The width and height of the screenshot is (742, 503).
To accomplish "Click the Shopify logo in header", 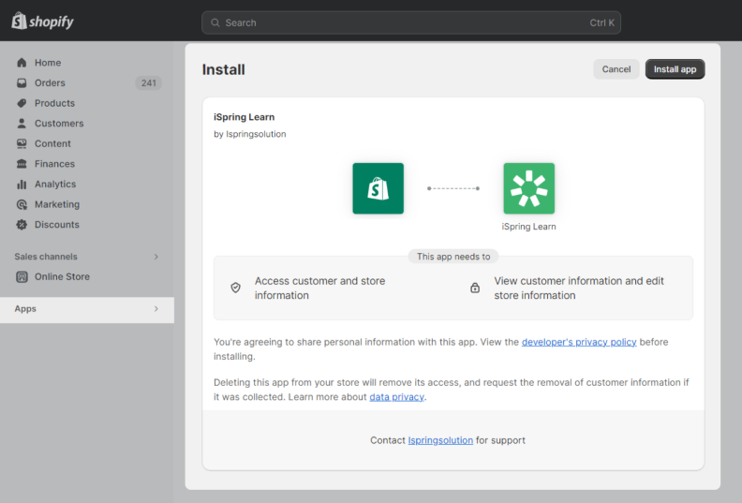I will point(42,21).
